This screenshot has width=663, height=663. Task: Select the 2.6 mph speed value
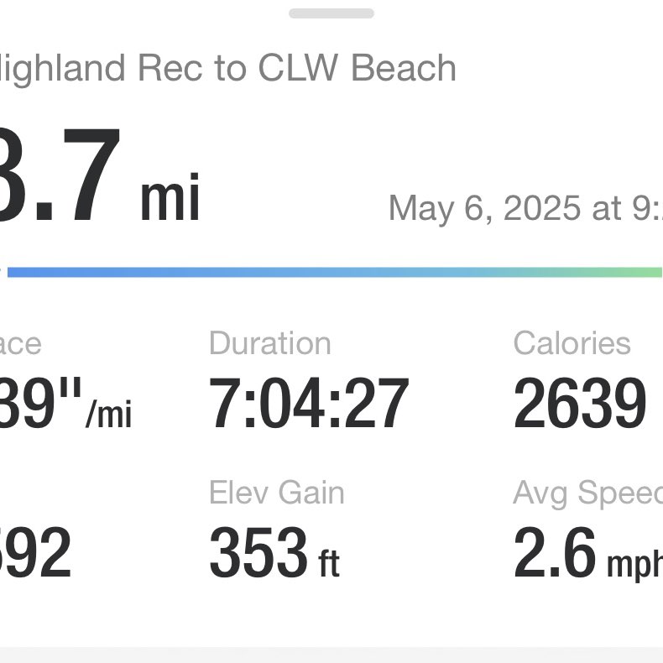coord(587,554)
